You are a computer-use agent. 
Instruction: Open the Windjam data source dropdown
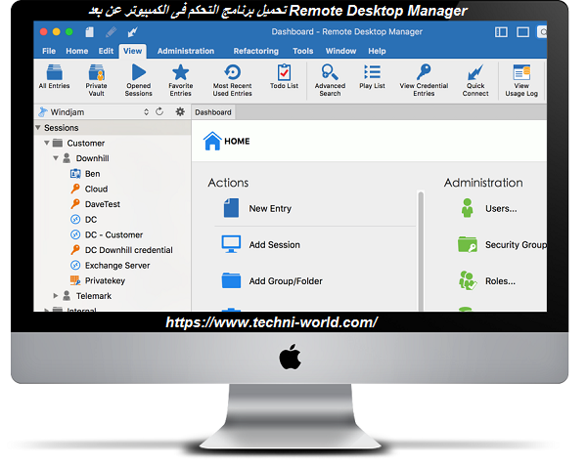(146, 111)
